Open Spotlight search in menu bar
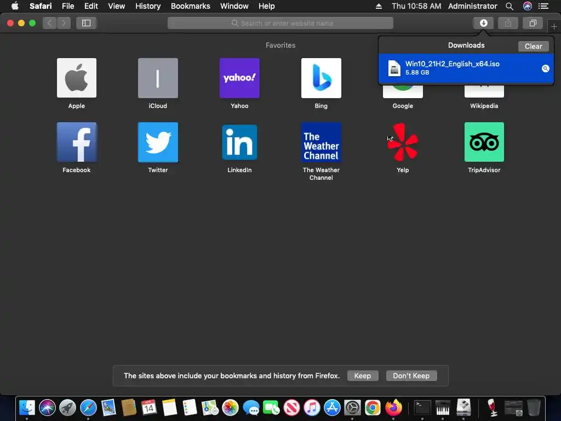Screen dimensions: 561x421 [x=510, y=6]
